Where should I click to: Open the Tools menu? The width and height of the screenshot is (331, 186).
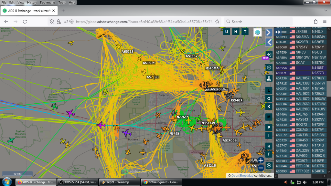[x=62, y=3]
